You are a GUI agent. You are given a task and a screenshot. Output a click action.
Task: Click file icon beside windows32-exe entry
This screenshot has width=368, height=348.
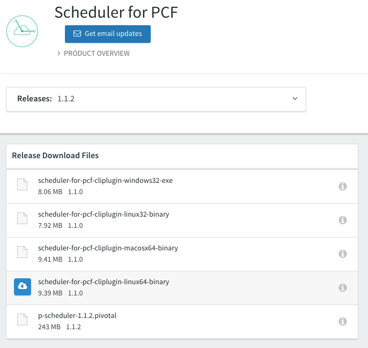pyautogui.click(x=23, y=184)
